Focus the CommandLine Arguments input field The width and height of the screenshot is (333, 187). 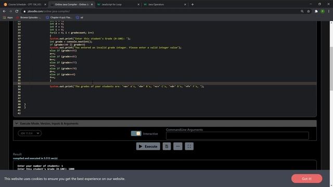coord(237,136)
